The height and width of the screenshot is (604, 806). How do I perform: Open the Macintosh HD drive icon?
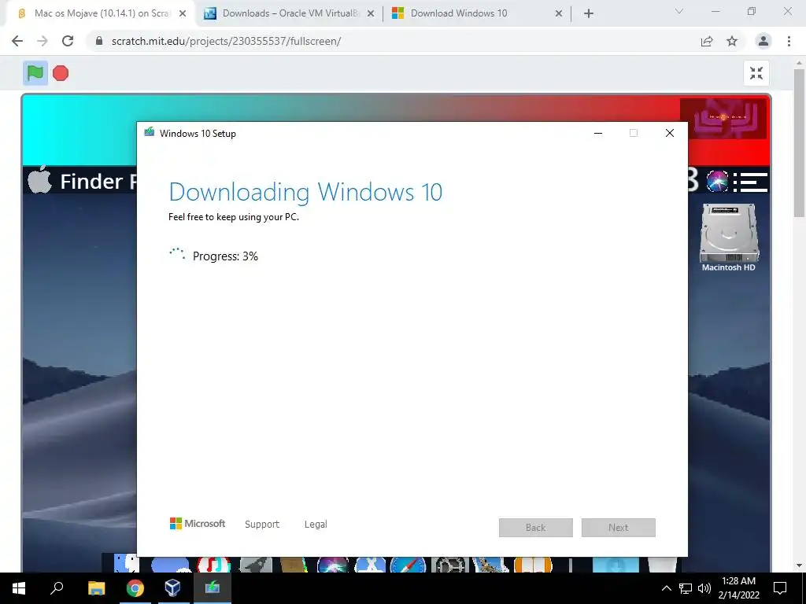(x=728, y=238)
